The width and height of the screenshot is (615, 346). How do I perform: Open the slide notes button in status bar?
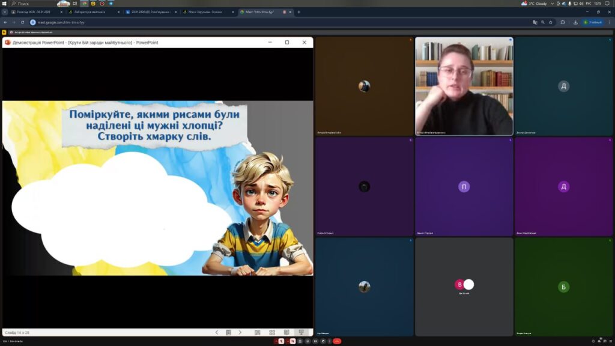[x=228, y=332]
